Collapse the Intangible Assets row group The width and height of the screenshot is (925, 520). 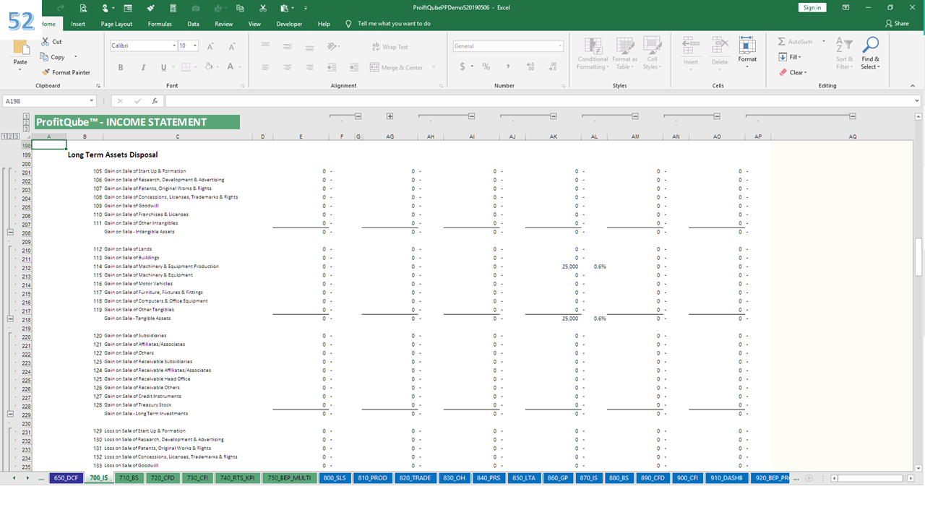(x=11, y=232)
